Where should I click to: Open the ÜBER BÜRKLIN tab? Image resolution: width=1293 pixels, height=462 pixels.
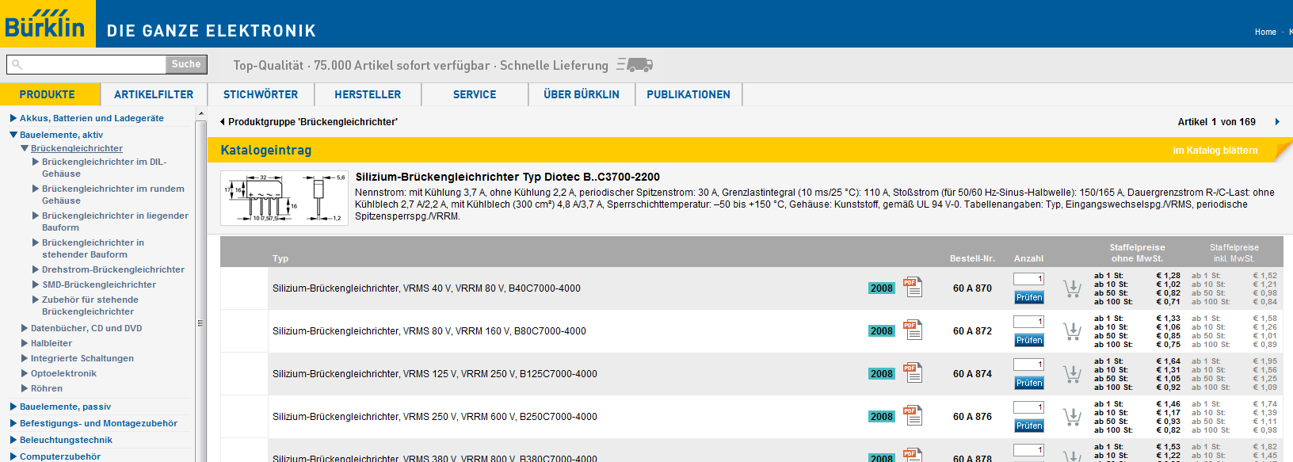pos(582,94)
